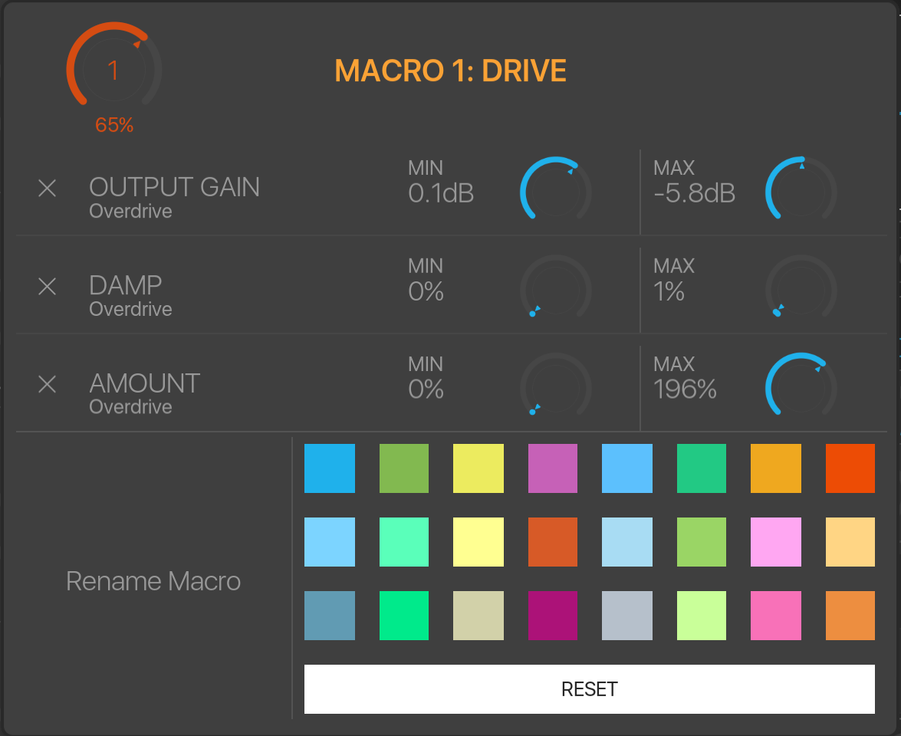Click the Damp maximum 1% value
This screenshot has width=901, height=736.
click(669, 291)
